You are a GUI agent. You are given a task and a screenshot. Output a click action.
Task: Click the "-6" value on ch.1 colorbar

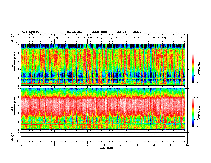pyautogui.click(x=197, y=54)
